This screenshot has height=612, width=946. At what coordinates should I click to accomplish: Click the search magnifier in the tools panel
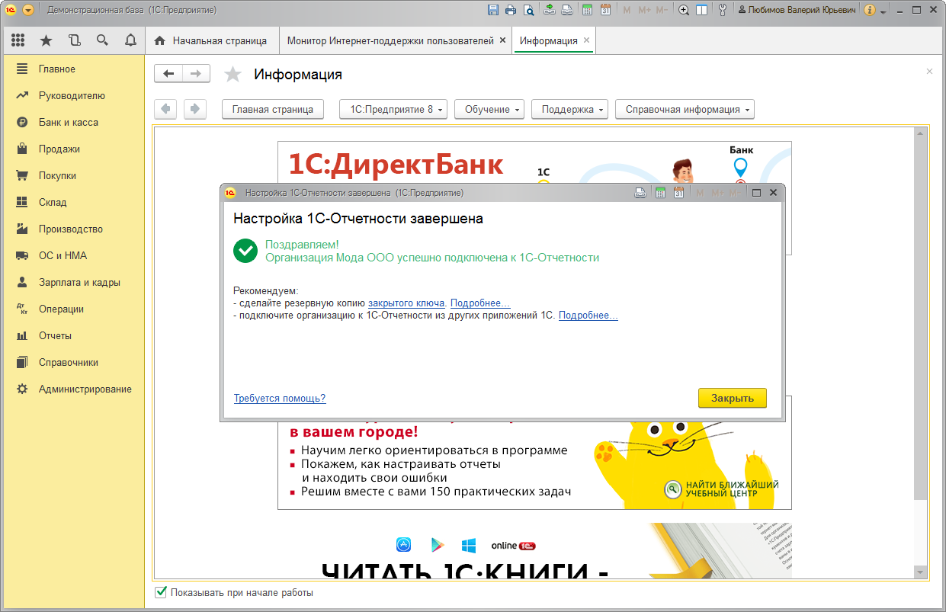[x=102, y=40]
